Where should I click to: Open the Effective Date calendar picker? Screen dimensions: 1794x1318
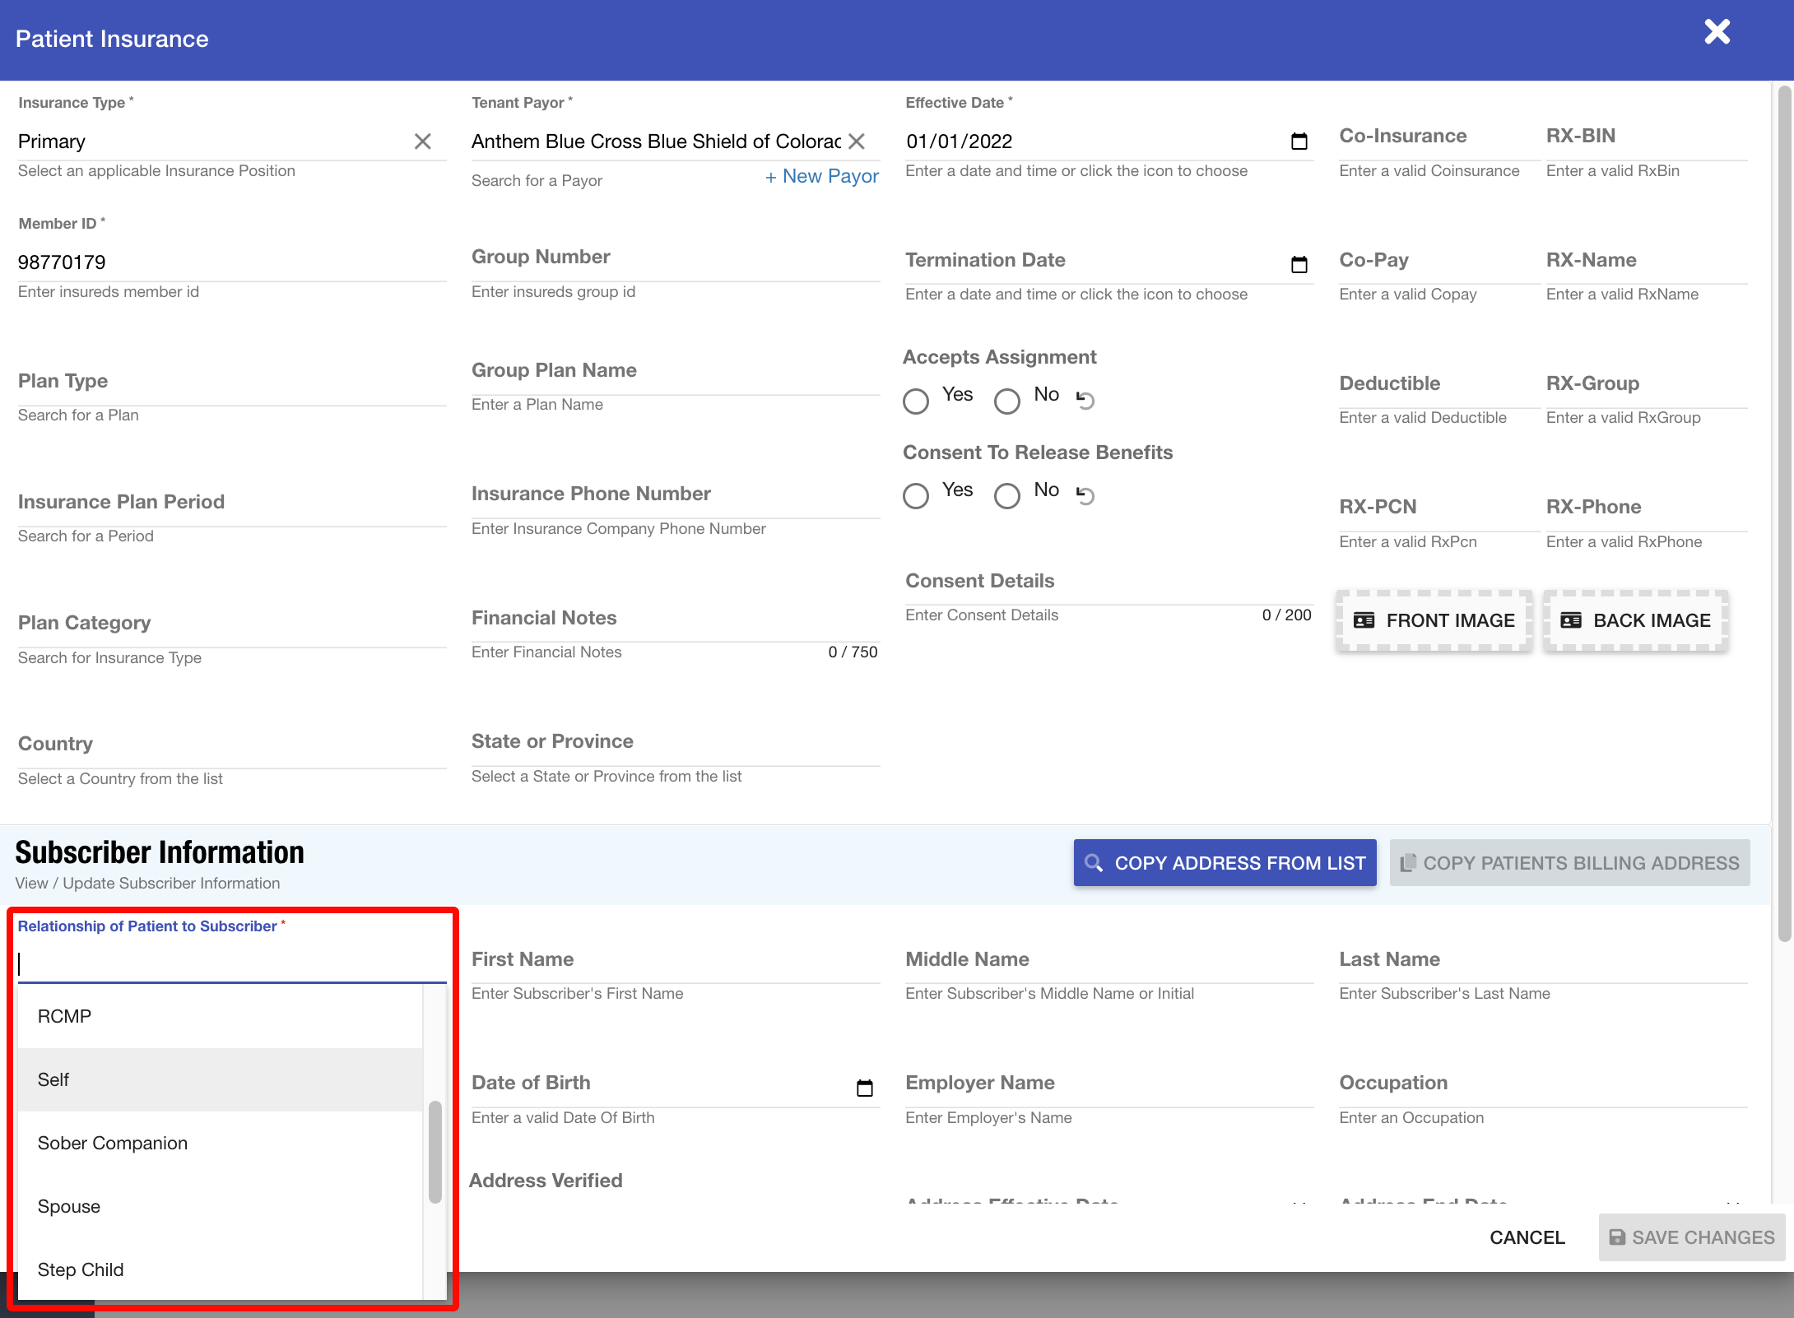click(1299, 142)
